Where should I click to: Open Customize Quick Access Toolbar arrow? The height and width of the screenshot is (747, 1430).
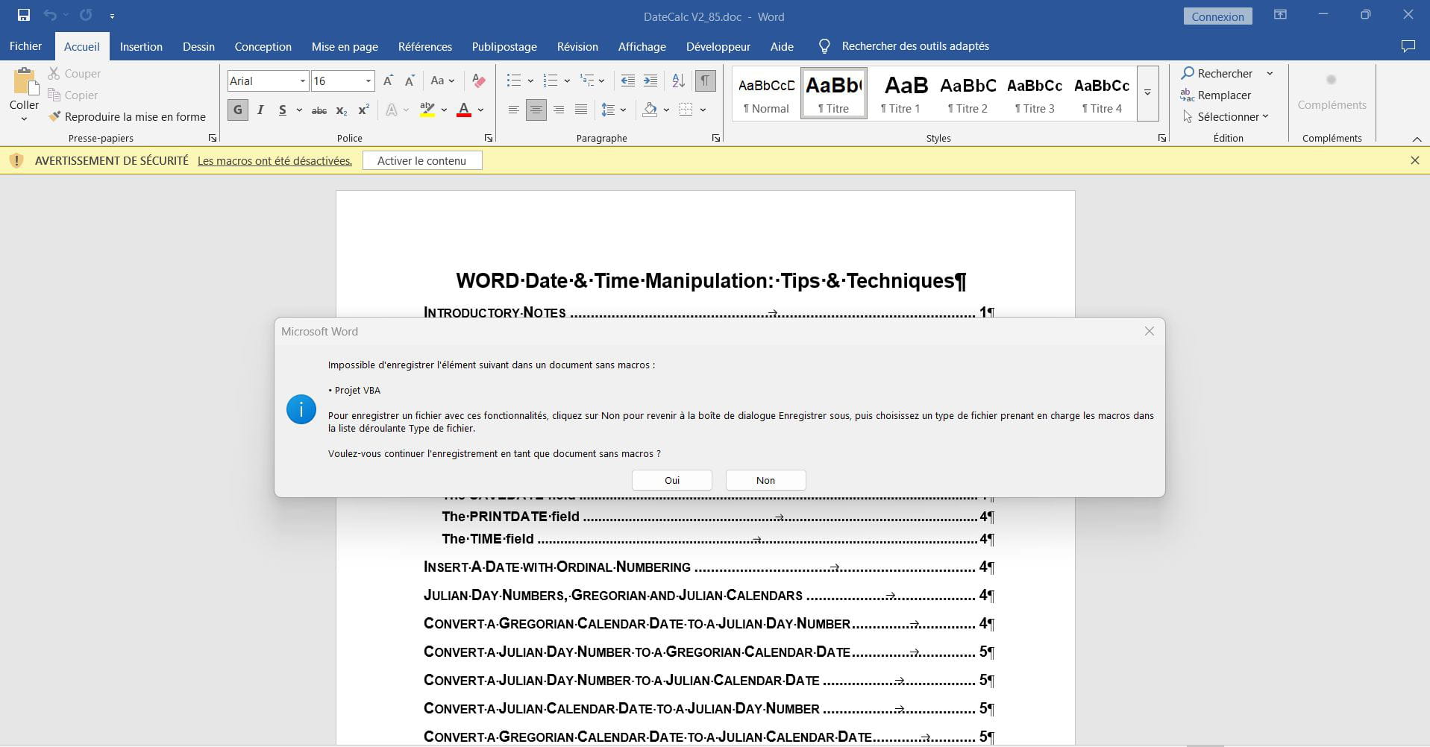click(112, 16)
